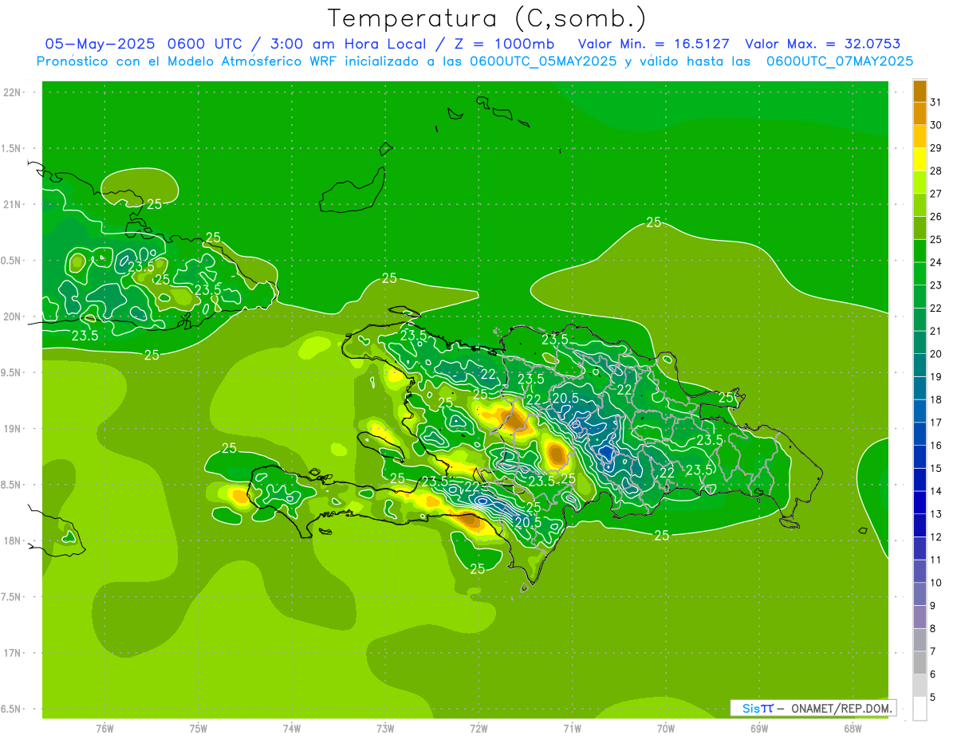Click the 76W longitude axis label
Viewport: 957px width, 739px height.
[x=104, y=728]
